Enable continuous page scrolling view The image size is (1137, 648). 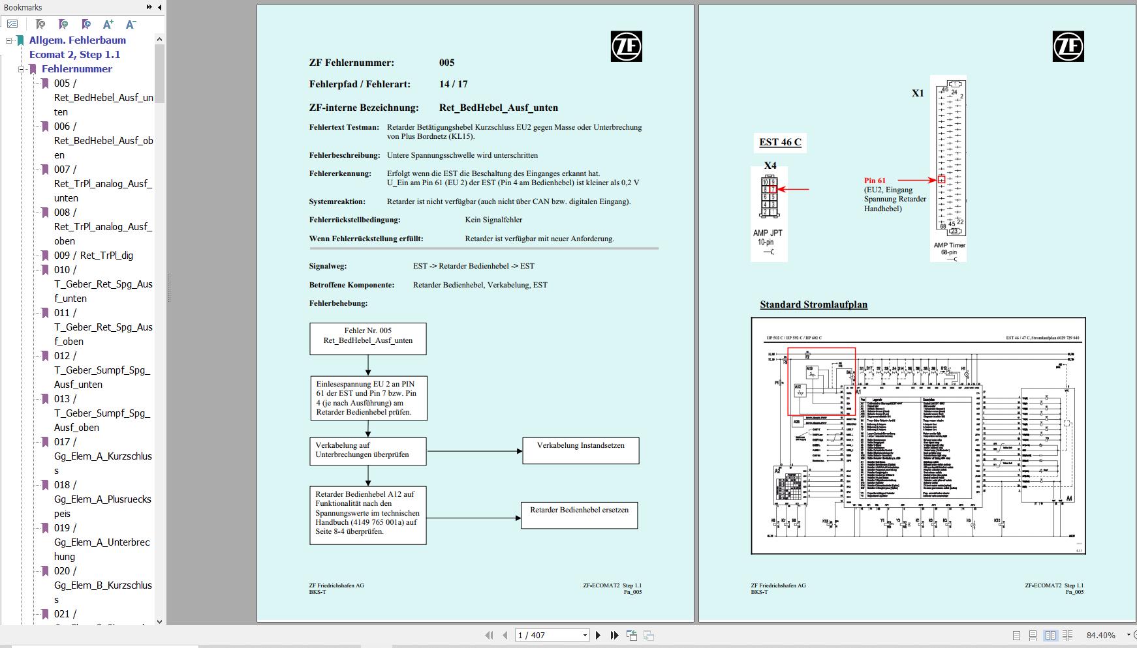[1033, 635]
